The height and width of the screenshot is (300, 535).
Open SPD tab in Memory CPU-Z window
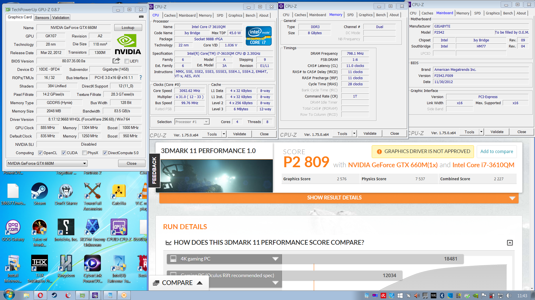click(350, 15)
